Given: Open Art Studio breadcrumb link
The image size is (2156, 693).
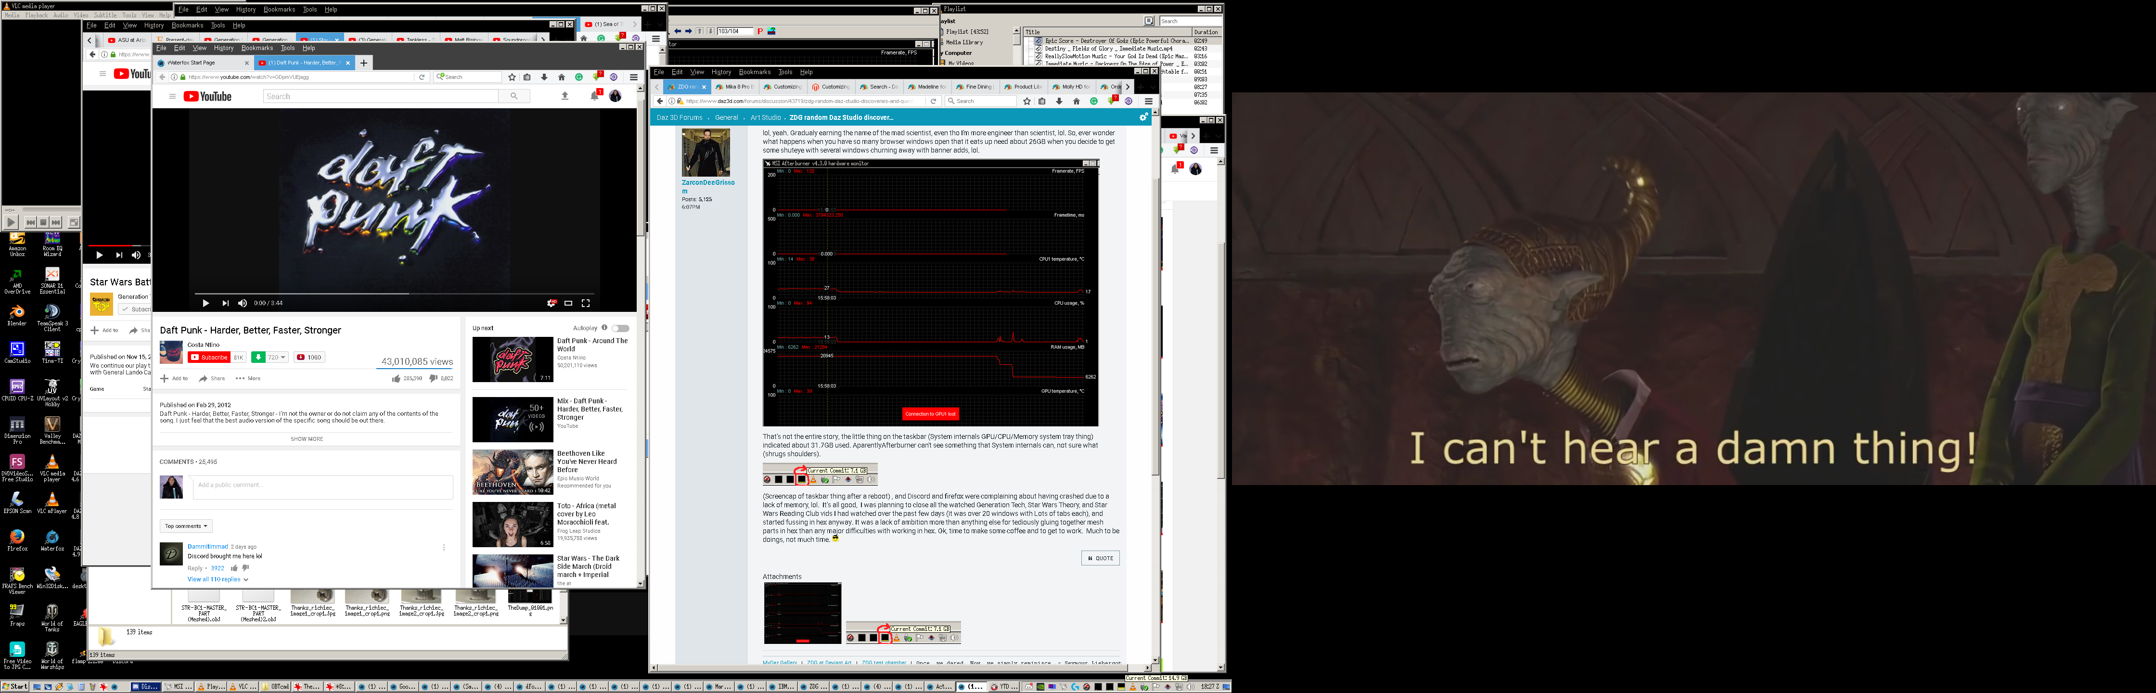Looking at the screenshot, I should 765,118.
